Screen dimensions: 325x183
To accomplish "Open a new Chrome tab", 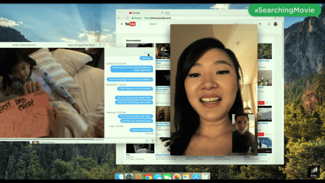I will pos(168,13).
